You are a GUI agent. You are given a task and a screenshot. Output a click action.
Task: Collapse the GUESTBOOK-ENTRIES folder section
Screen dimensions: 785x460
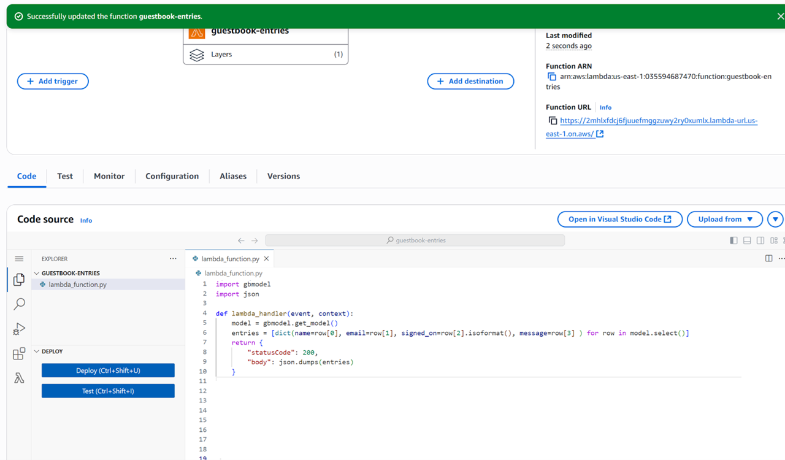(x=36, y=273)
